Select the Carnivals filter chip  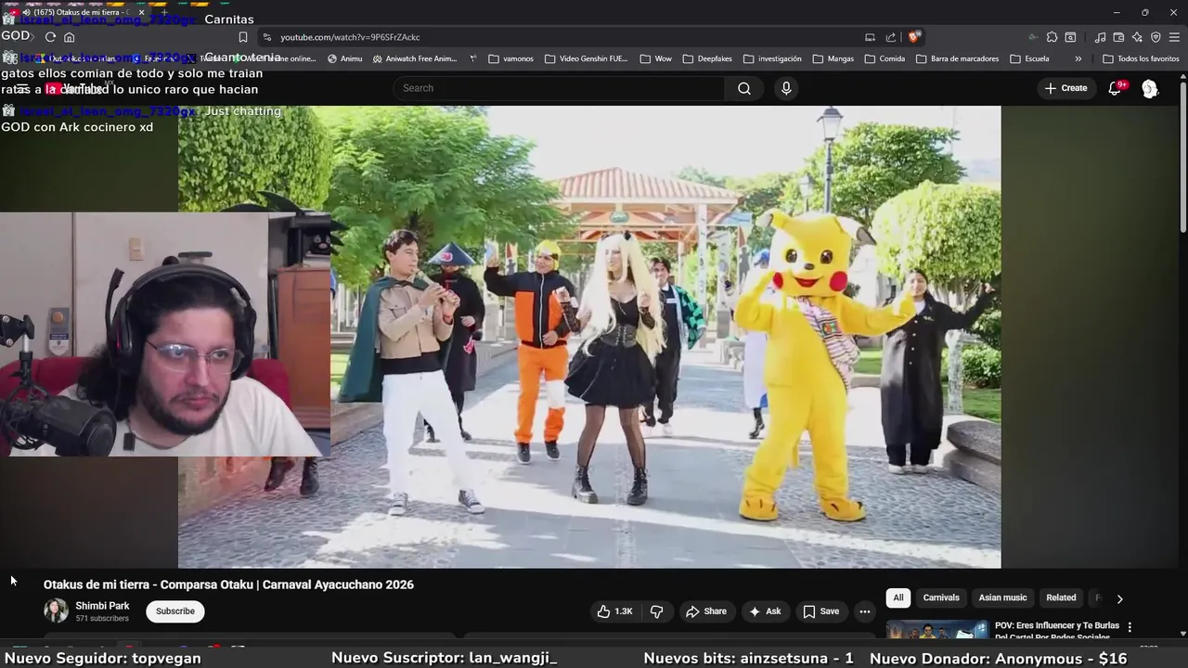pyautogui.click(x=941, y=597)
